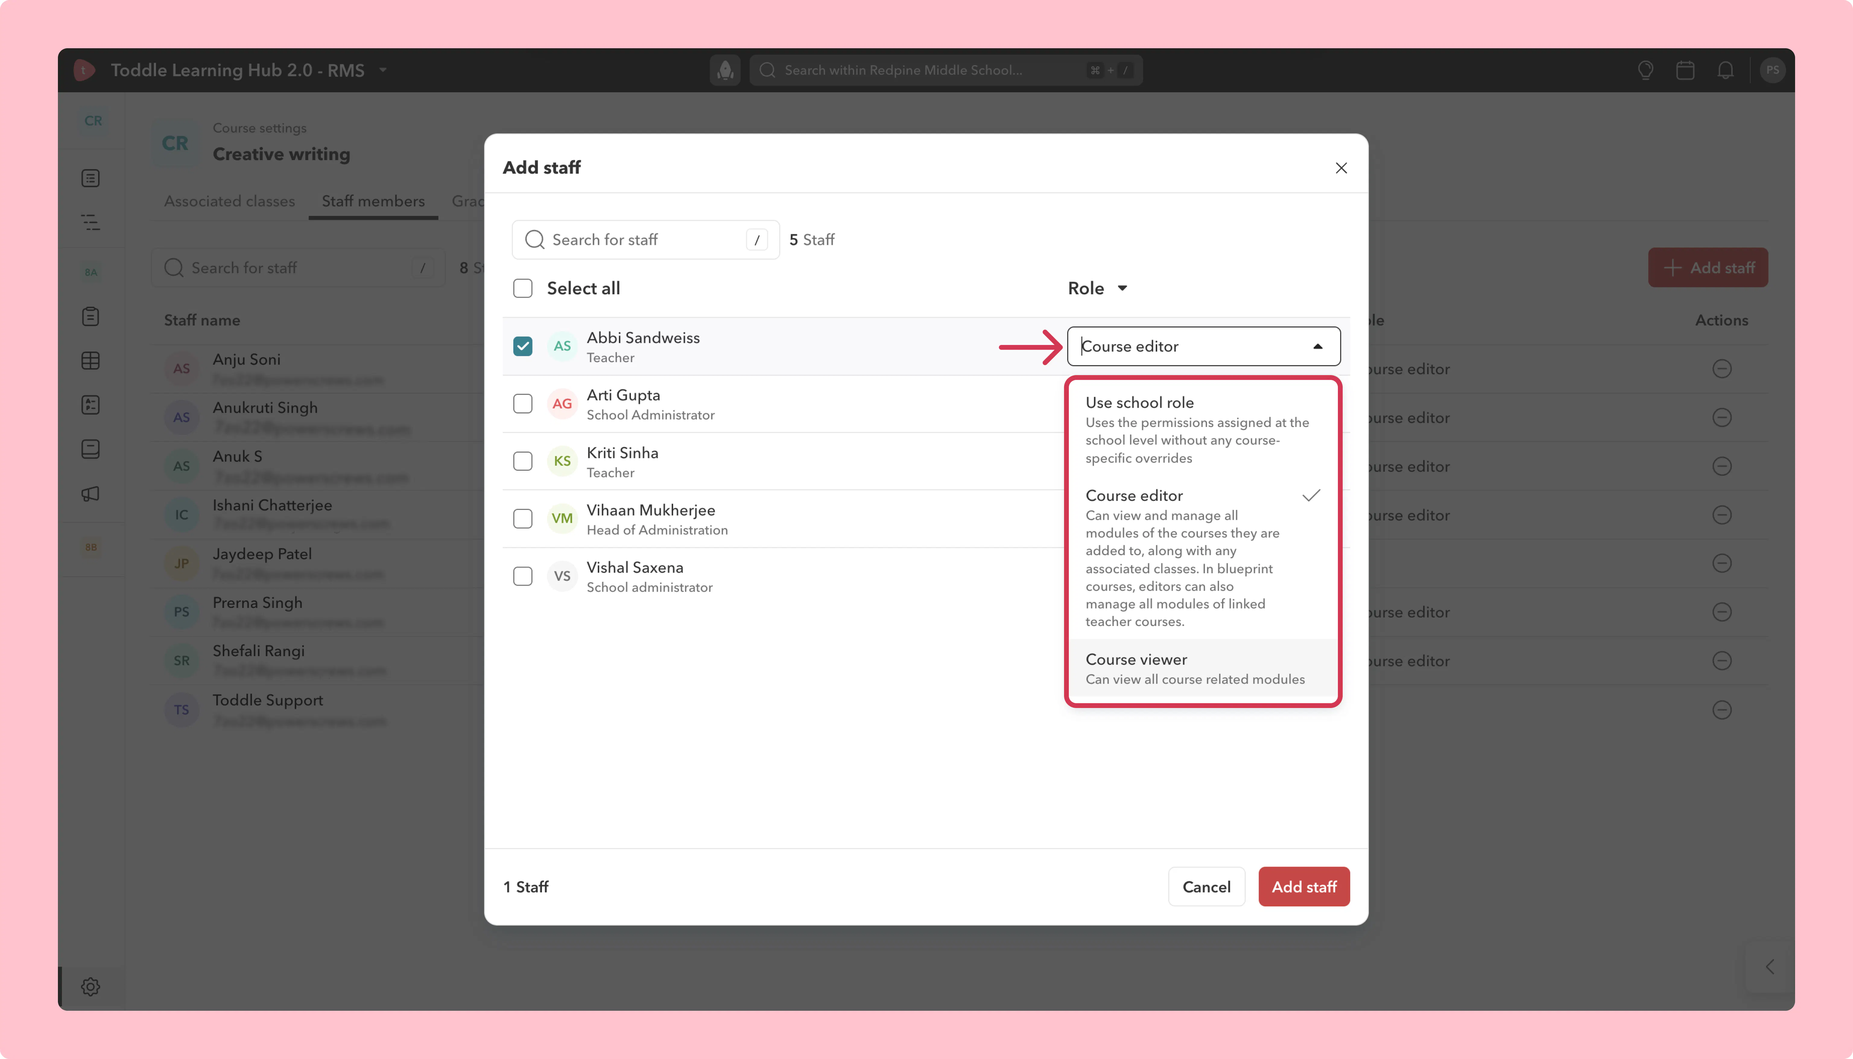
Task: Switch to the Staff members tab
Action: (373, 201)
